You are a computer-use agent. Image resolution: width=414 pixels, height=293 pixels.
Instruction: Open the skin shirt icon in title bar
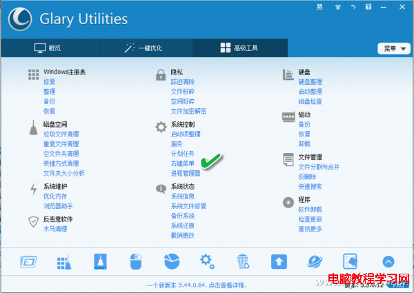tap(337, 7)
